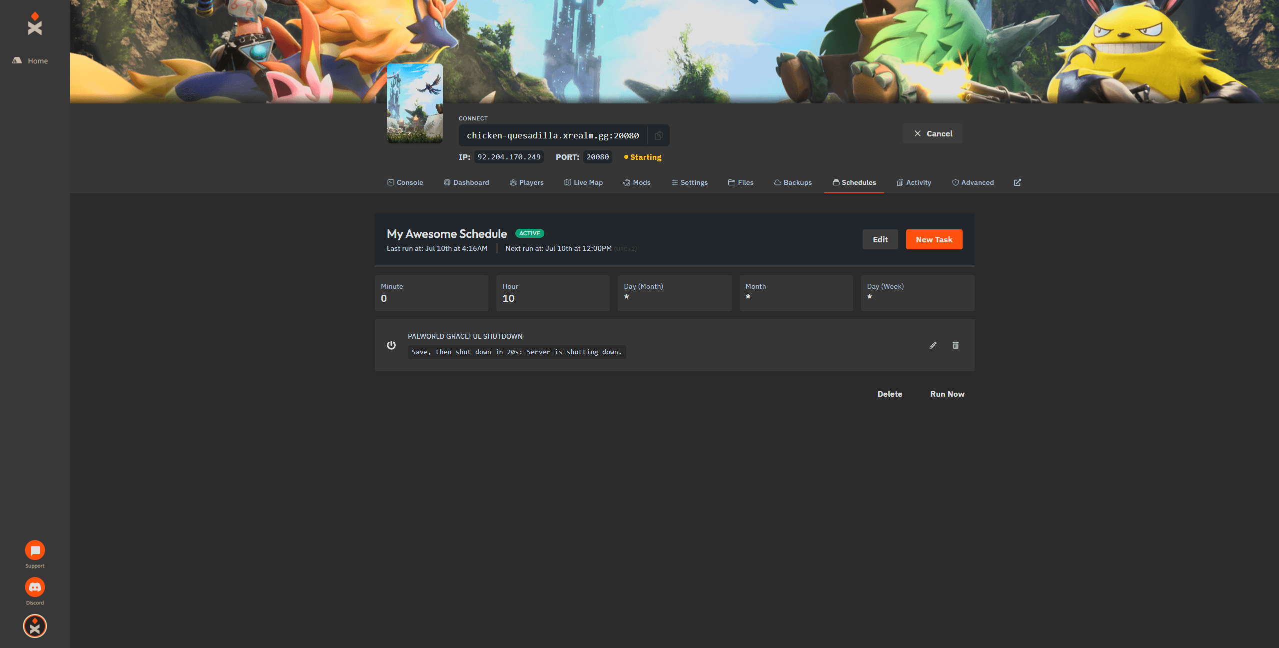Open the Settings tab
Screen dimensions: 1279x648
point(689,182)
